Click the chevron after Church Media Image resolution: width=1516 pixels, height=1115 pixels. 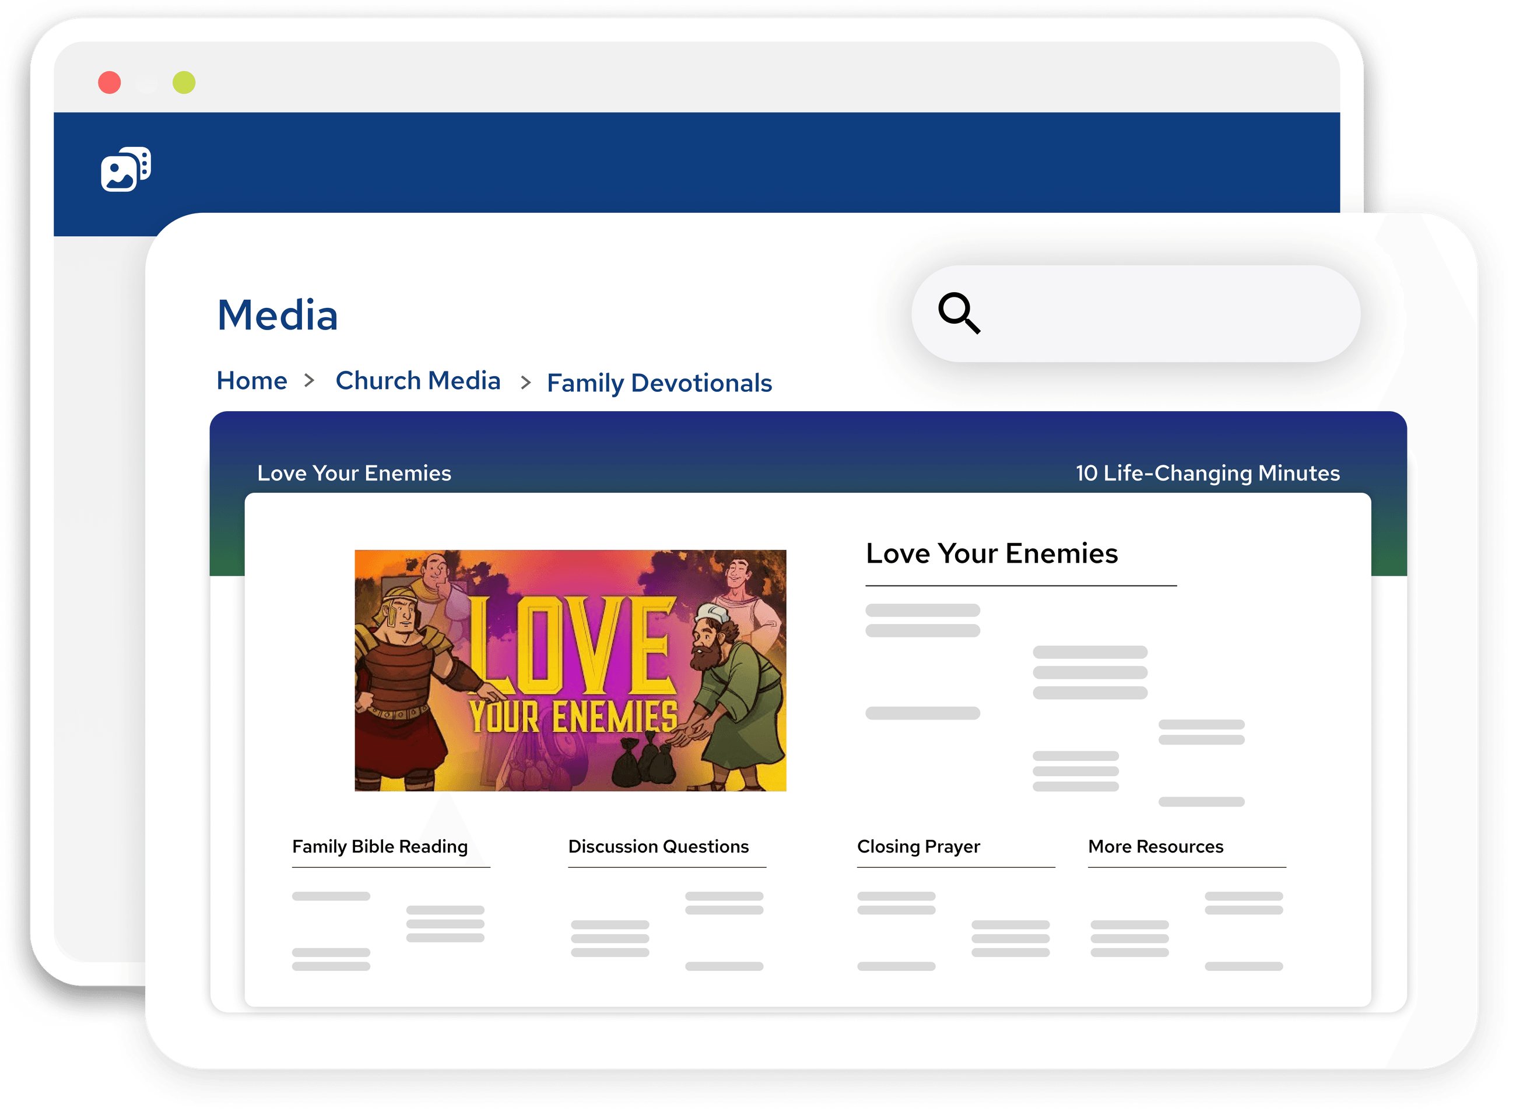[x=525, y=383]
